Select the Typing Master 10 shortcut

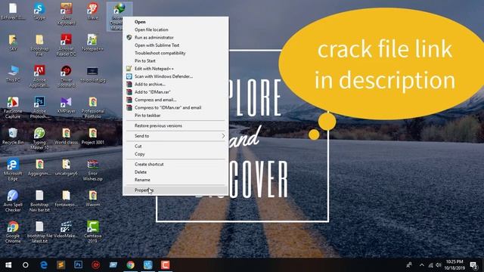39,139
